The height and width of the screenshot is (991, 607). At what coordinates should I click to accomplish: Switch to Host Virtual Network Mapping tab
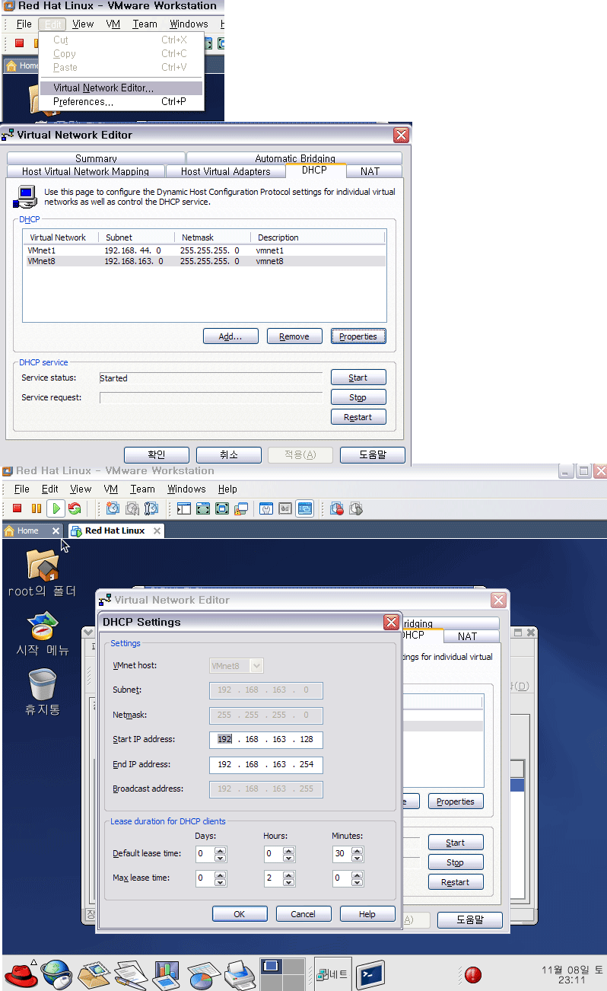[85, 171]
